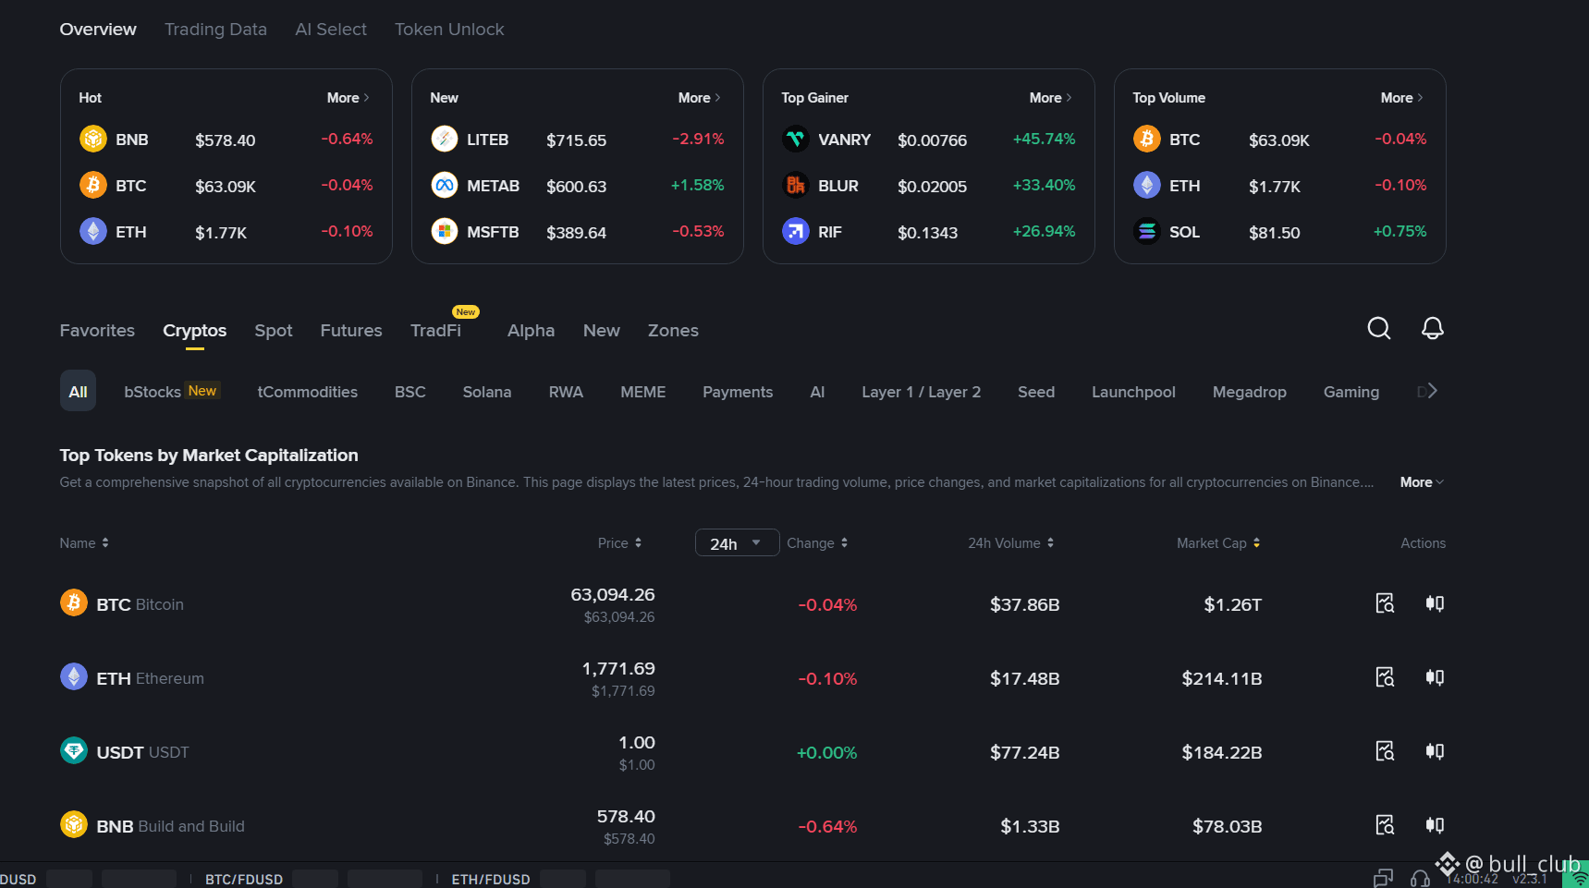1589x888 pixels.
Task: Open the Zones tab
Action: click(x=673, y=331)
